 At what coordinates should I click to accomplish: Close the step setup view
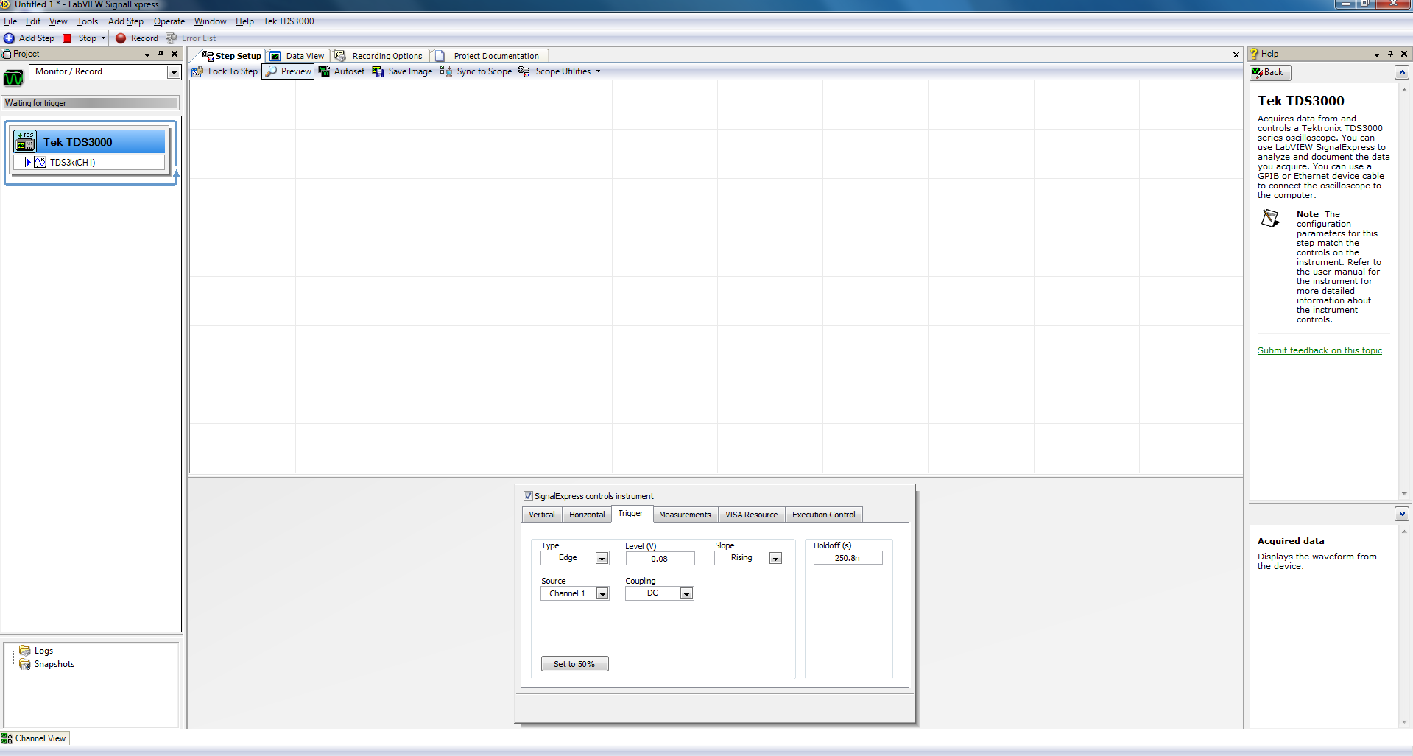point(1236,55)
